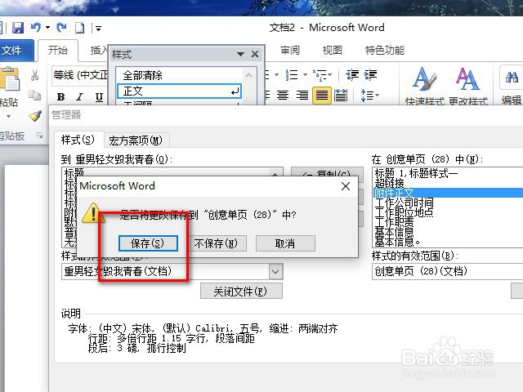Click the Save icon in quick access toolbar

pyautogui.click(x=18, y=28)
